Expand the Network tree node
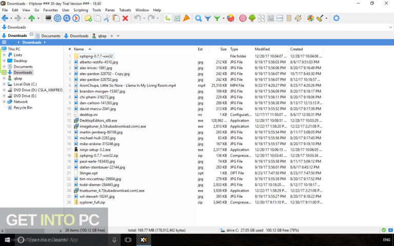394x246 pixels. [4, 101]
